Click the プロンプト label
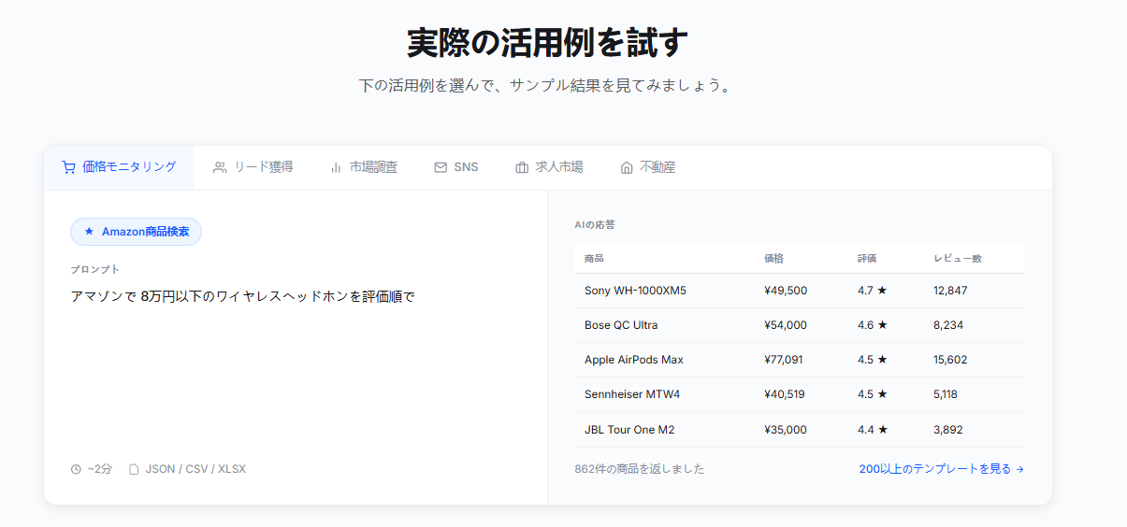 click(95, 269)
